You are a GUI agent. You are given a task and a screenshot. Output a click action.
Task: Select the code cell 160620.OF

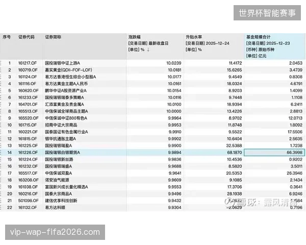[28, 91]
